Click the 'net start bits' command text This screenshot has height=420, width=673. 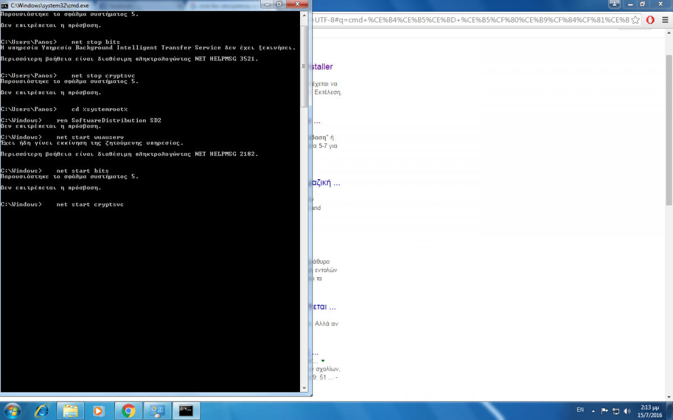[x=82, y=171]
